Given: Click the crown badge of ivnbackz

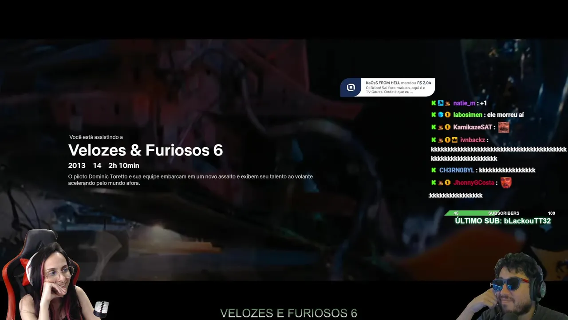Looking at the screenshot, I should [454, 140].
